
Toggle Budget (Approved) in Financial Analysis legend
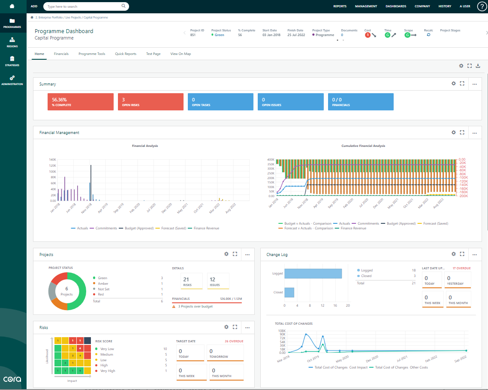point(136,228)
